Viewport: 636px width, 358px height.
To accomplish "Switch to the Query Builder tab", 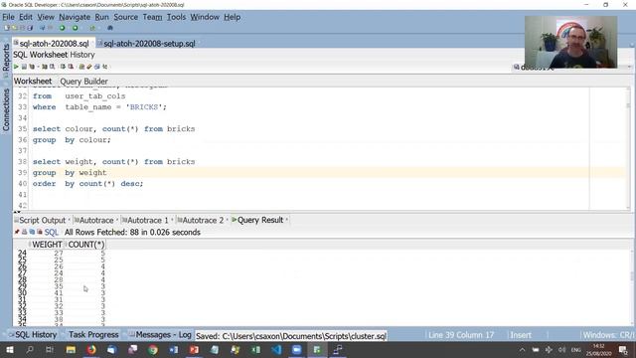I will point(83,82).
